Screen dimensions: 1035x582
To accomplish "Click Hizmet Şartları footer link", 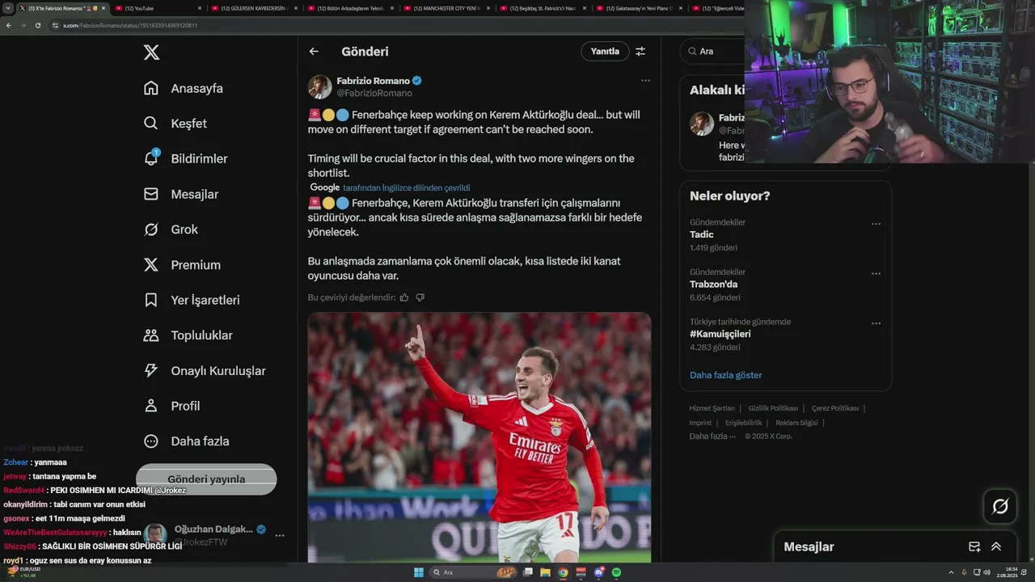I will coord(712,408).
